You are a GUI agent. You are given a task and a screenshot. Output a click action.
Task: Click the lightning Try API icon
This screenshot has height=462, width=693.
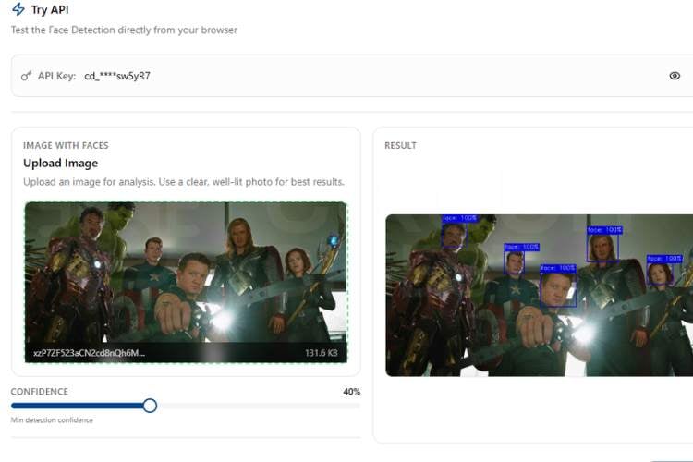pos(18,9)
